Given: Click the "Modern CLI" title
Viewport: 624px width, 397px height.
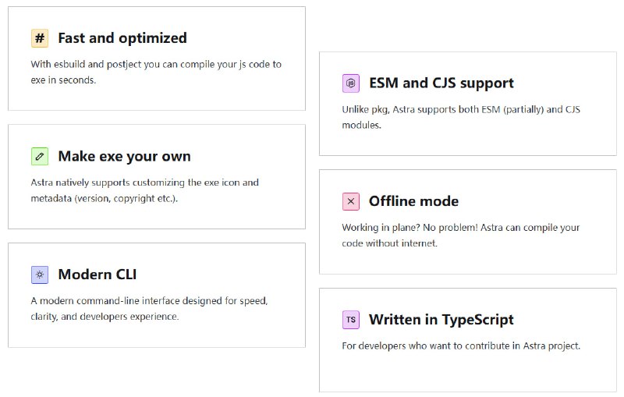Looking at the screenshot, I should point(97,275).
